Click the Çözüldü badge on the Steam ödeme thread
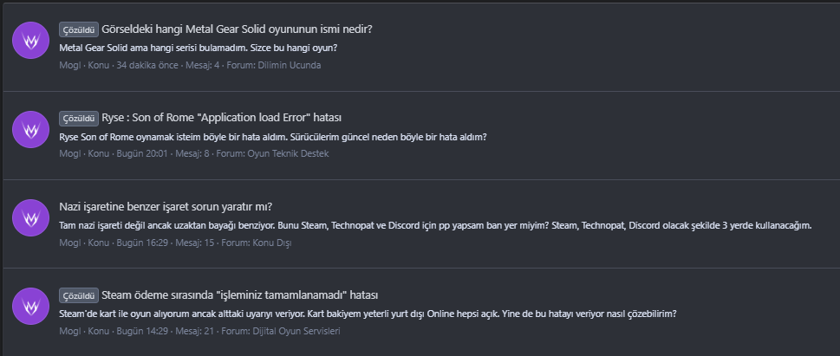 coord(78,295)
